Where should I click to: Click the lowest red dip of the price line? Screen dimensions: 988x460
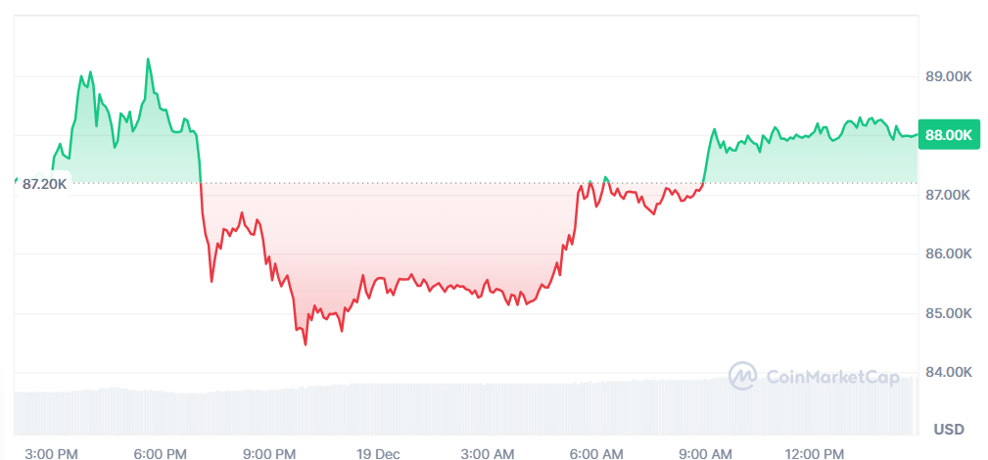point(305,344)
